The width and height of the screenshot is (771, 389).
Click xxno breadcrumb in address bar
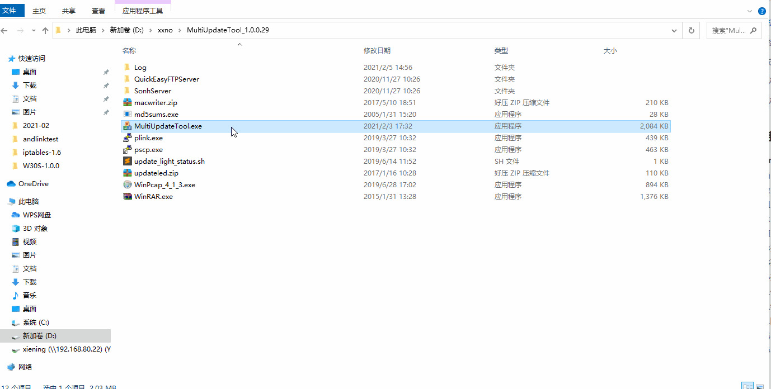165,30
